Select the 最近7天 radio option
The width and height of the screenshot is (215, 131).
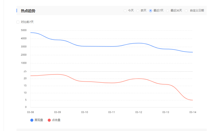click(x=151, y=11)
